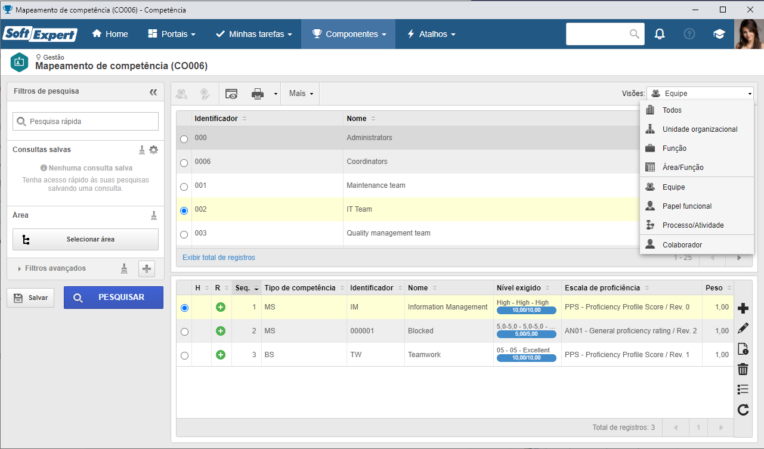Click the Exibir total de registros link
Viewport: 764px width, 449px height.
pos(219,258)
